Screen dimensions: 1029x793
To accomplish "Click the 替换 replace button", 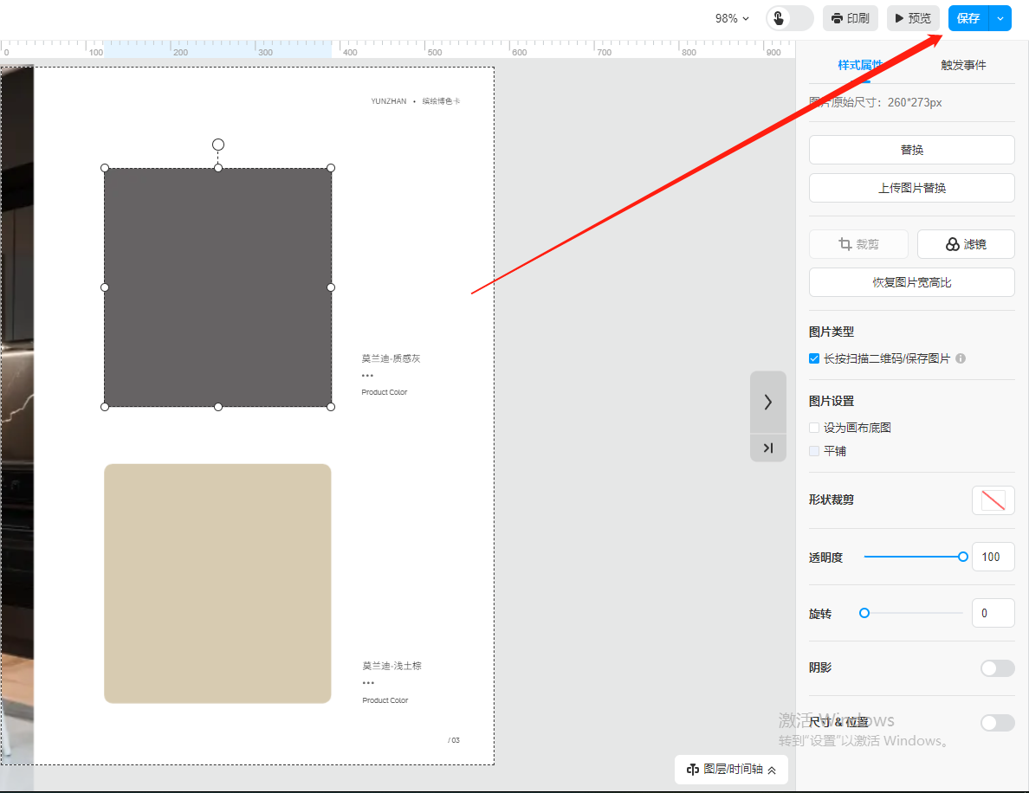I will (x=911, y=150).
